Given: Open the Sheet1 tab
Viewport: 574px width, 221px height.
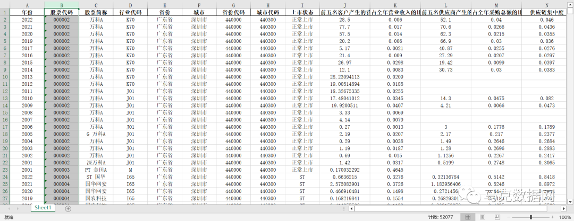Looking at the screenshot, I should pos(43,208).
